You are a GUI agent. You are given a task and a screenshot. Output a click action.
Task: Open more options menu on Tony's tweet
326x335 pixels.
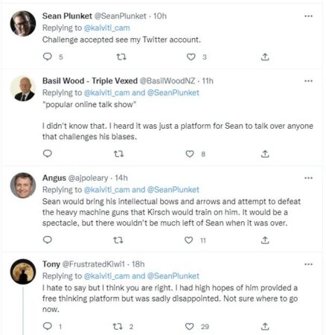coord(308,264)
